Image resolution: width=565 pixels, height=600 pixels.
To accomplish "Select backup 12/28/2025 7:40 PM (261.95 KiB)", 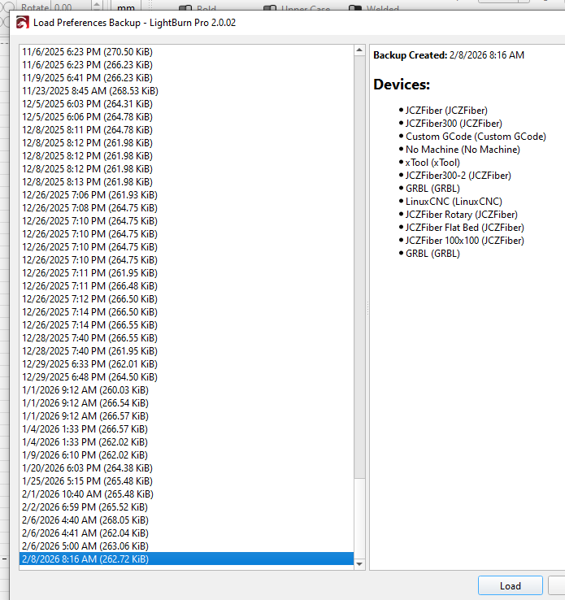I will pyautogui.click(x=186, y=351).
